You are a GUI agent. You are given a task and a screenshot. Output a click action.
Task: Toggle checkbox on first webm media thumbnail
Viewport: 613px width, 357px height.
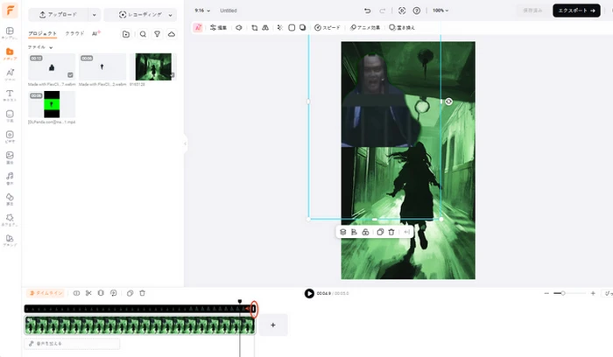pos(70,75)
